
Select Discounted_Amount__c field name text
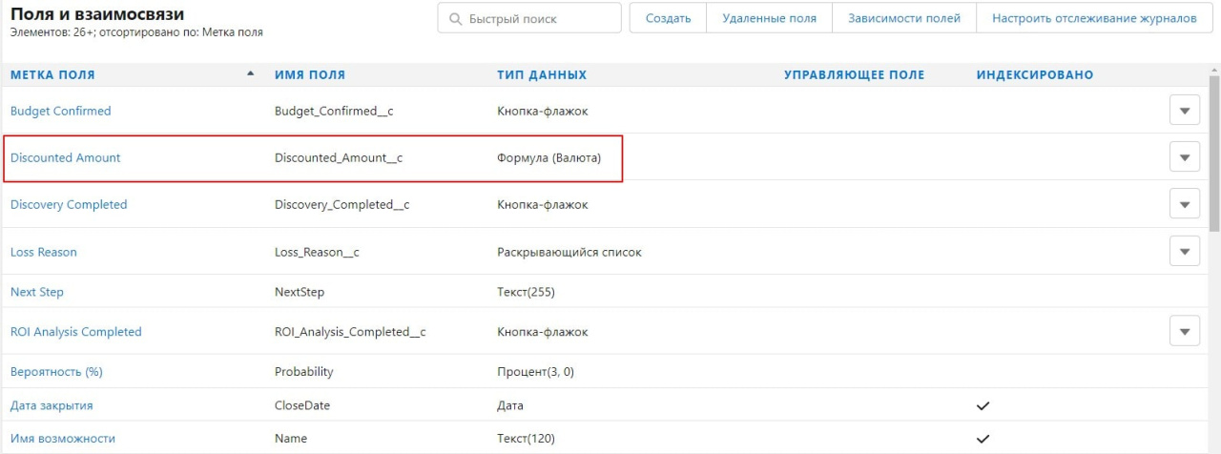point(339,157)
